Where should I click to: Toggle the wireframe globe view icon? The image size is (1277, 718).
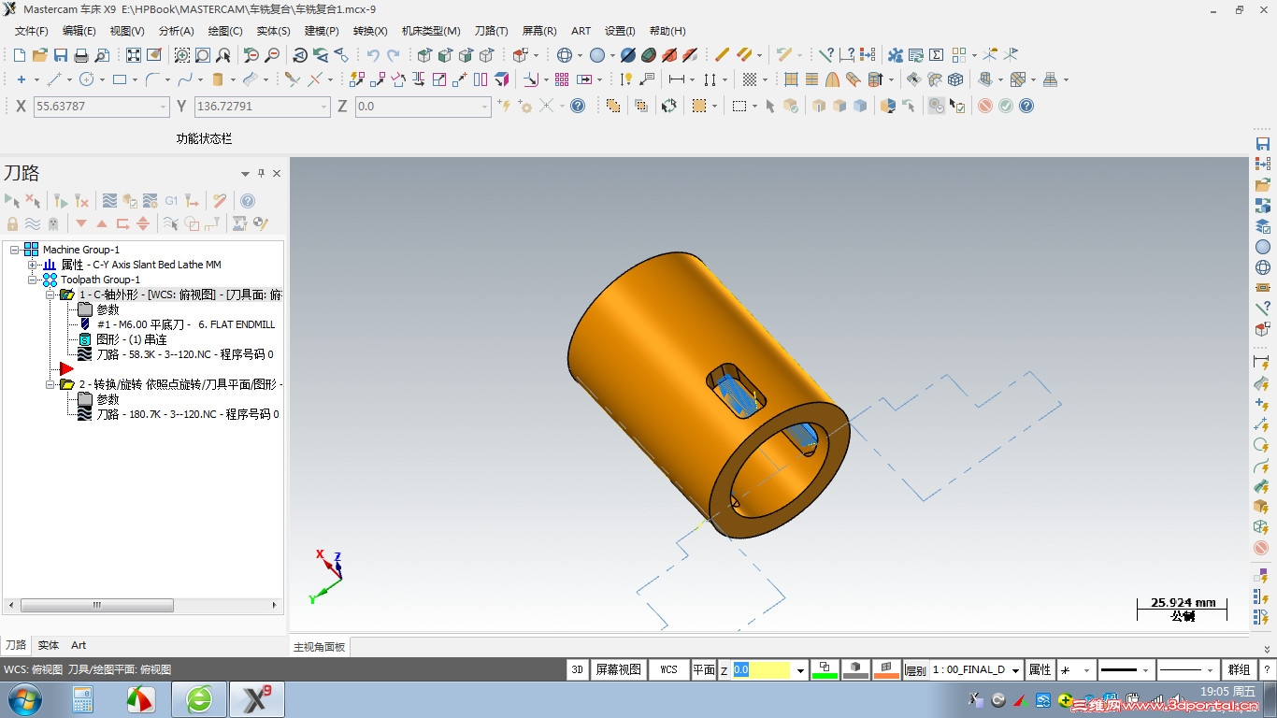565,55
